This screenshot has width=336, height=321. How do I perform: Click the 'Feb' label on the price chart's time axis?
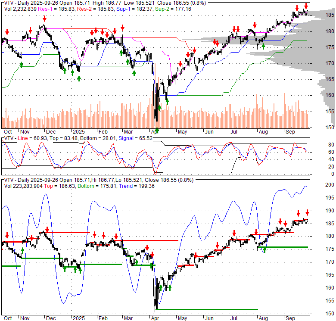pyautogui.click(x=103, y=132)
